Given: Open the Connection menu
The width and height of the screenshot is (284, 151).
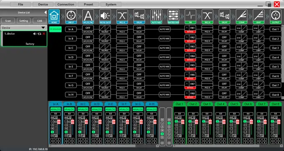Looking at the screenshot, I should coord(66,4).
